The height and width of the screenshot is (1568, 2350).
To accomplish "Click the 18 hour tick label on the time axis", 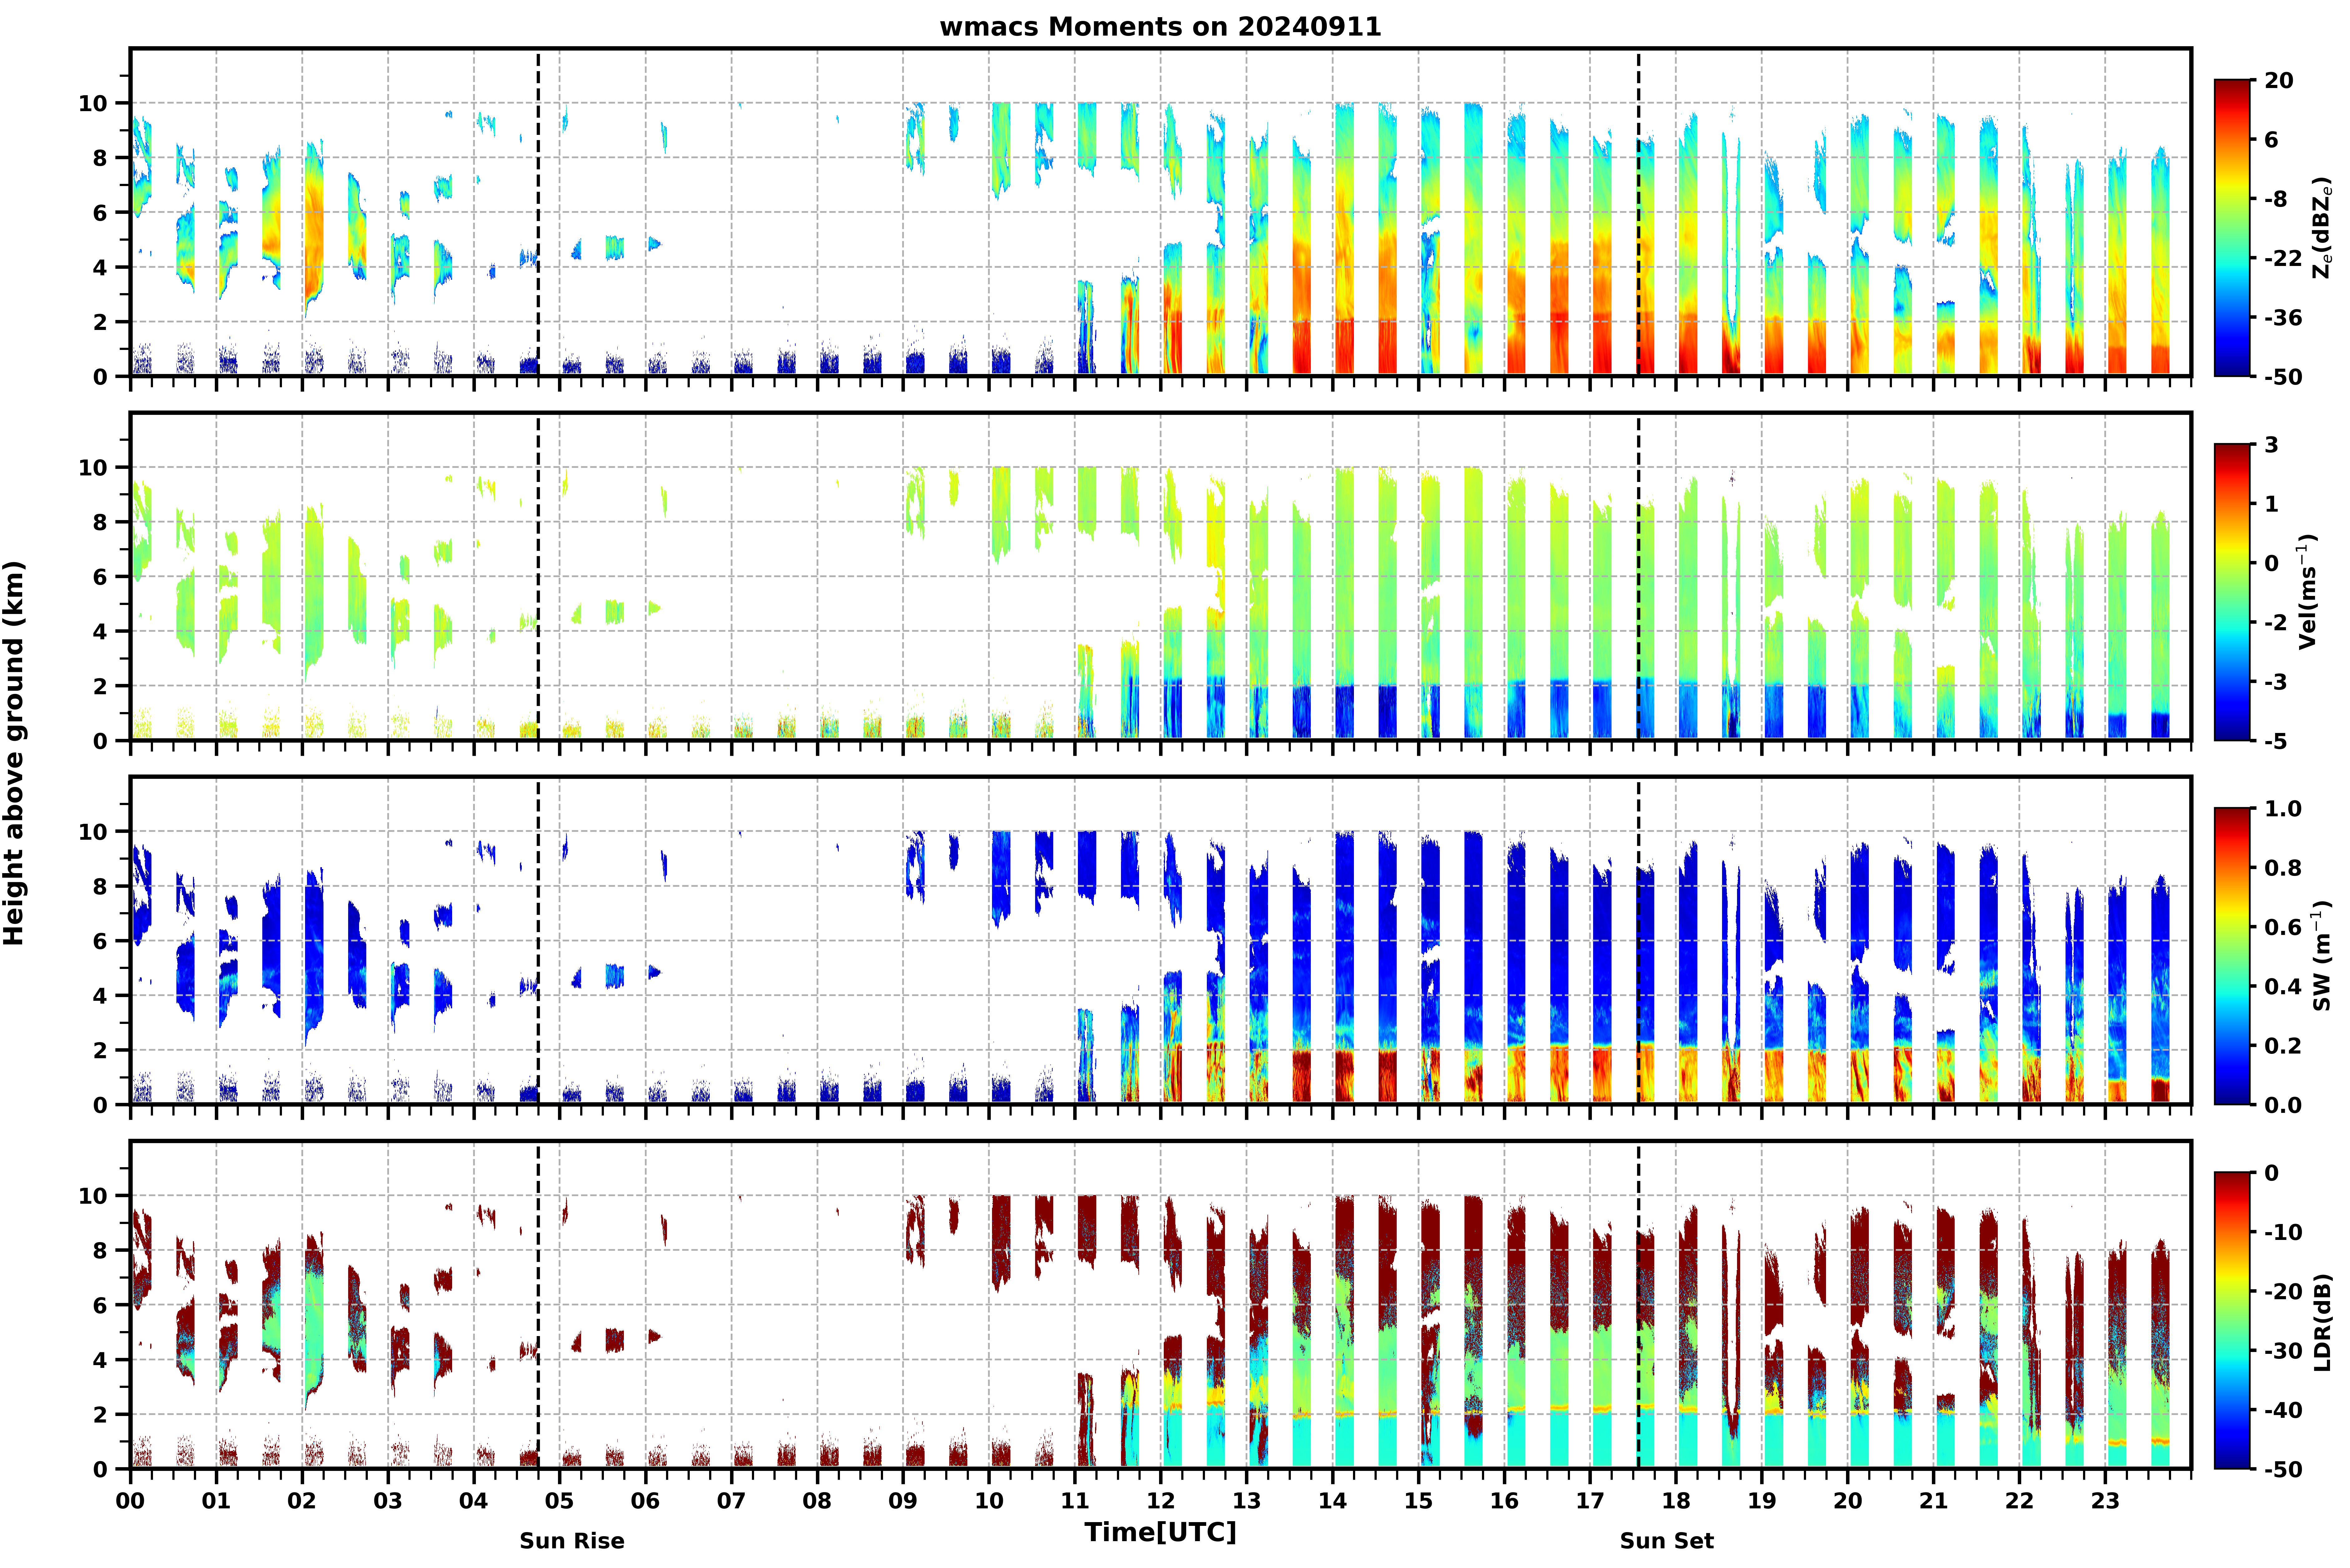I will [x=1676, y=1501].
